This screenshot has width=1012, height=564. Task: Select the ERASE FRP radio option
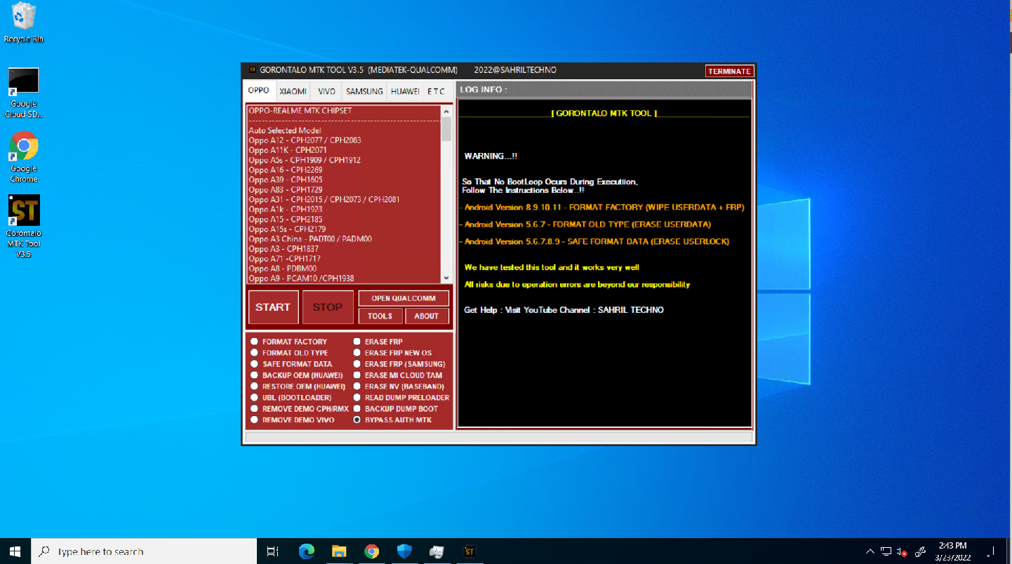(378, 342)
